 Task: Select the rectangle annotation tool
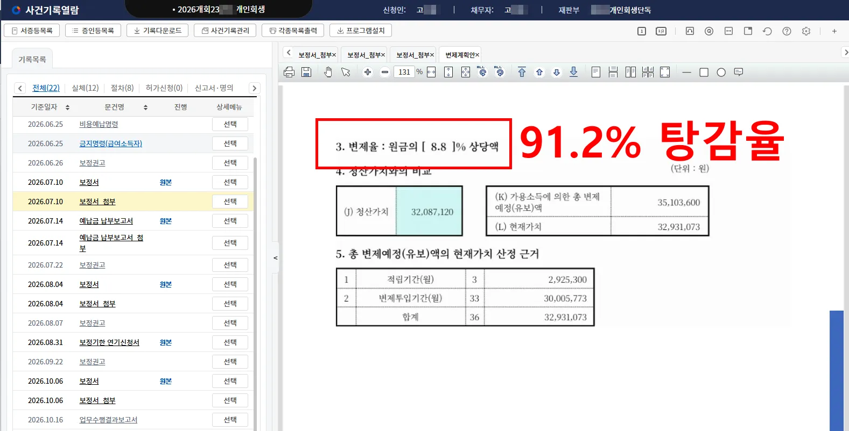[x=704, y=72]
